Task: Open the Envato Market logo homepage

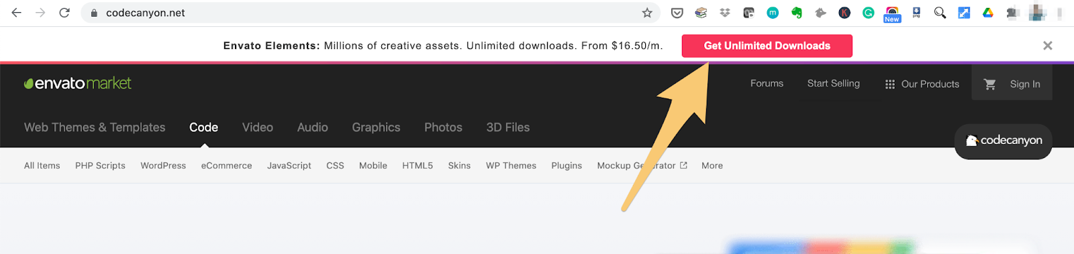Action: click(78, 83)
